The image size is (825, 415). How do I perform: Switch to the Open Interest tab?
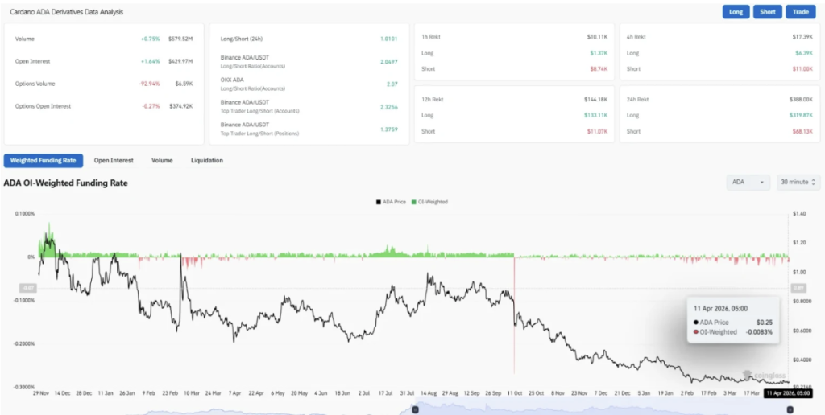[x=114, y=161]
